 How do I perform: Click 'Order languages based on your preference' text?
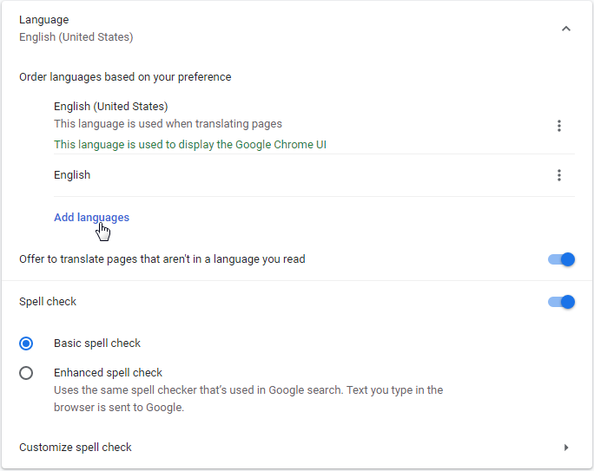pyautogui.click(x=125, y=77)
